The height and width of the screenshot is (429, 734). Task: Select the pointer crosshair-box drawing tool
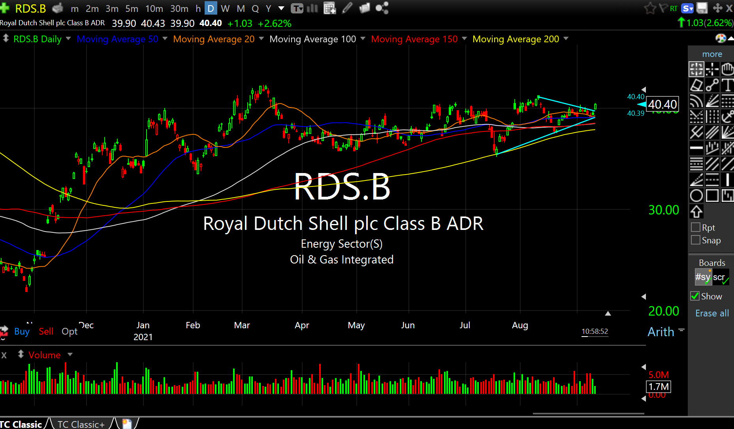pos(696,69)
